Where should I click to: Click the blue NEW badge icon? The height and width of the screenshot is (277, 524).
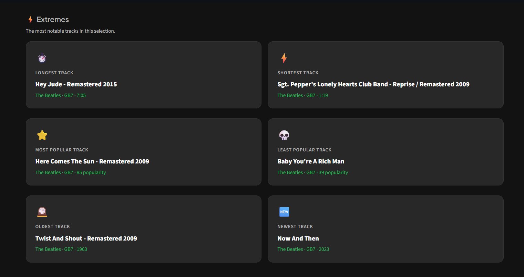tap(284, 212)
